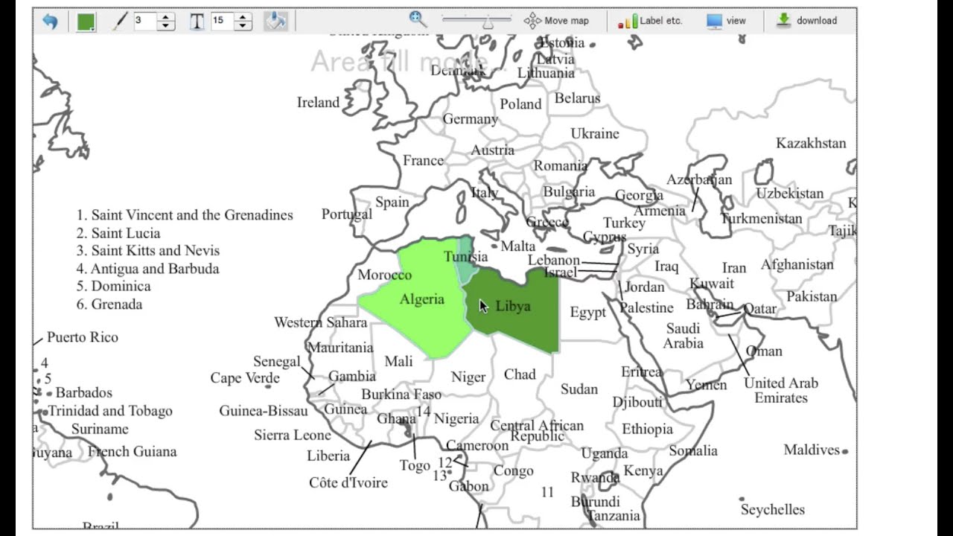Click the Maldives label

tap(812, 450)
